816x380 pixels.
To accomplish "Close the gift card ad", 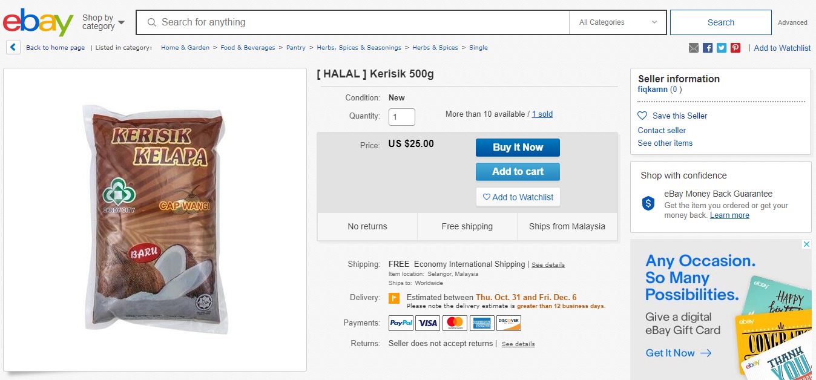I will (806, 244).
